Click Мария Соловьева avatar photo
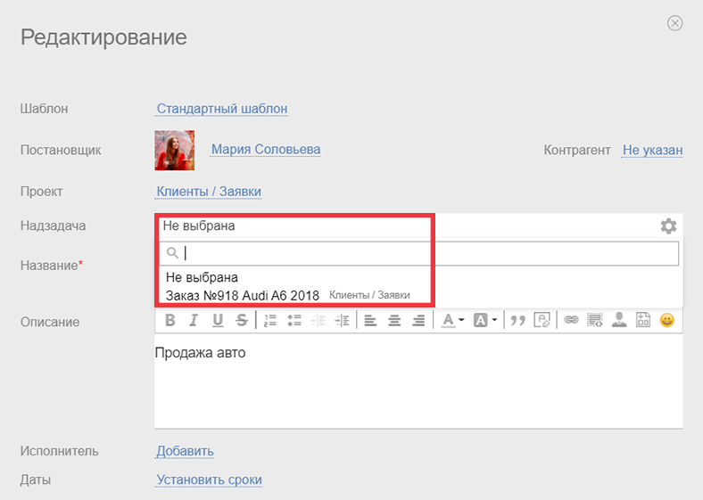 (x=174, y=150)
